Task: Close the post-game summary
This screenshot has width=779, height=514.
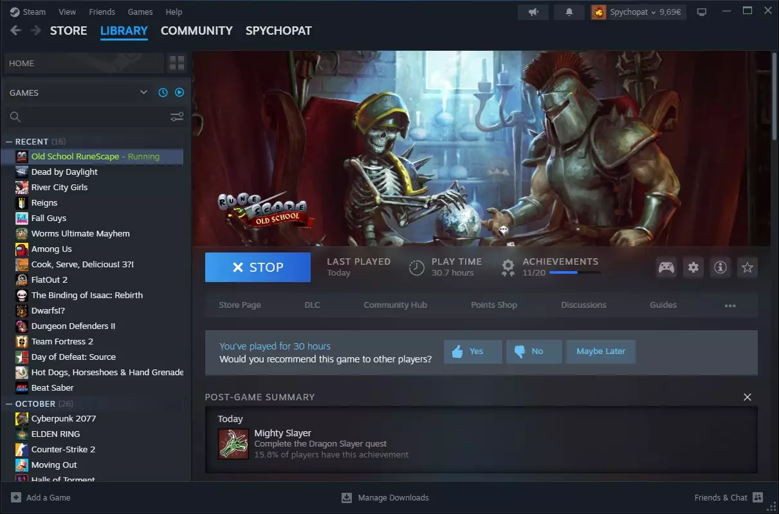Action: click(x=747, y=397)
